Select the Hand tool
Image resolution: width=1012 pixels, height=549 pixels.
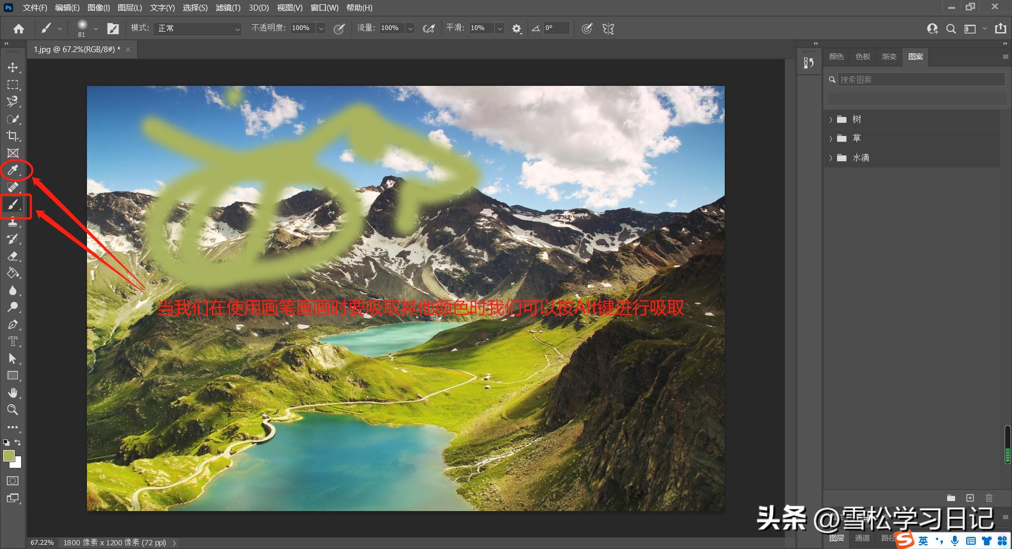tap(13, 393)
